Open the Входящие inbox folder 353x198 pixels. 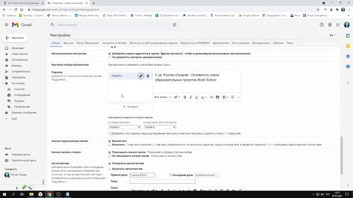pos(18,48)
